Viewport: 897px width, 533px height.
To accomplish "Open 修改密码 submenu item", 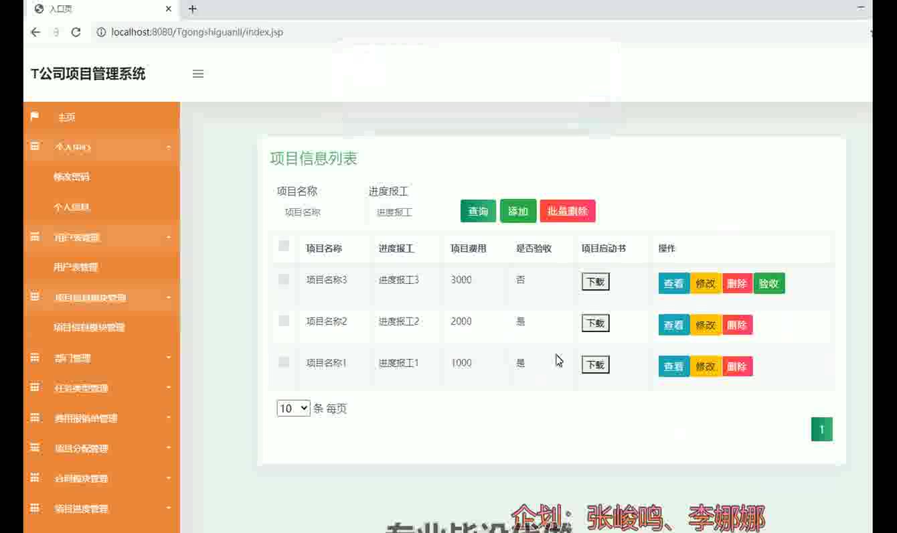I will 72,177.
